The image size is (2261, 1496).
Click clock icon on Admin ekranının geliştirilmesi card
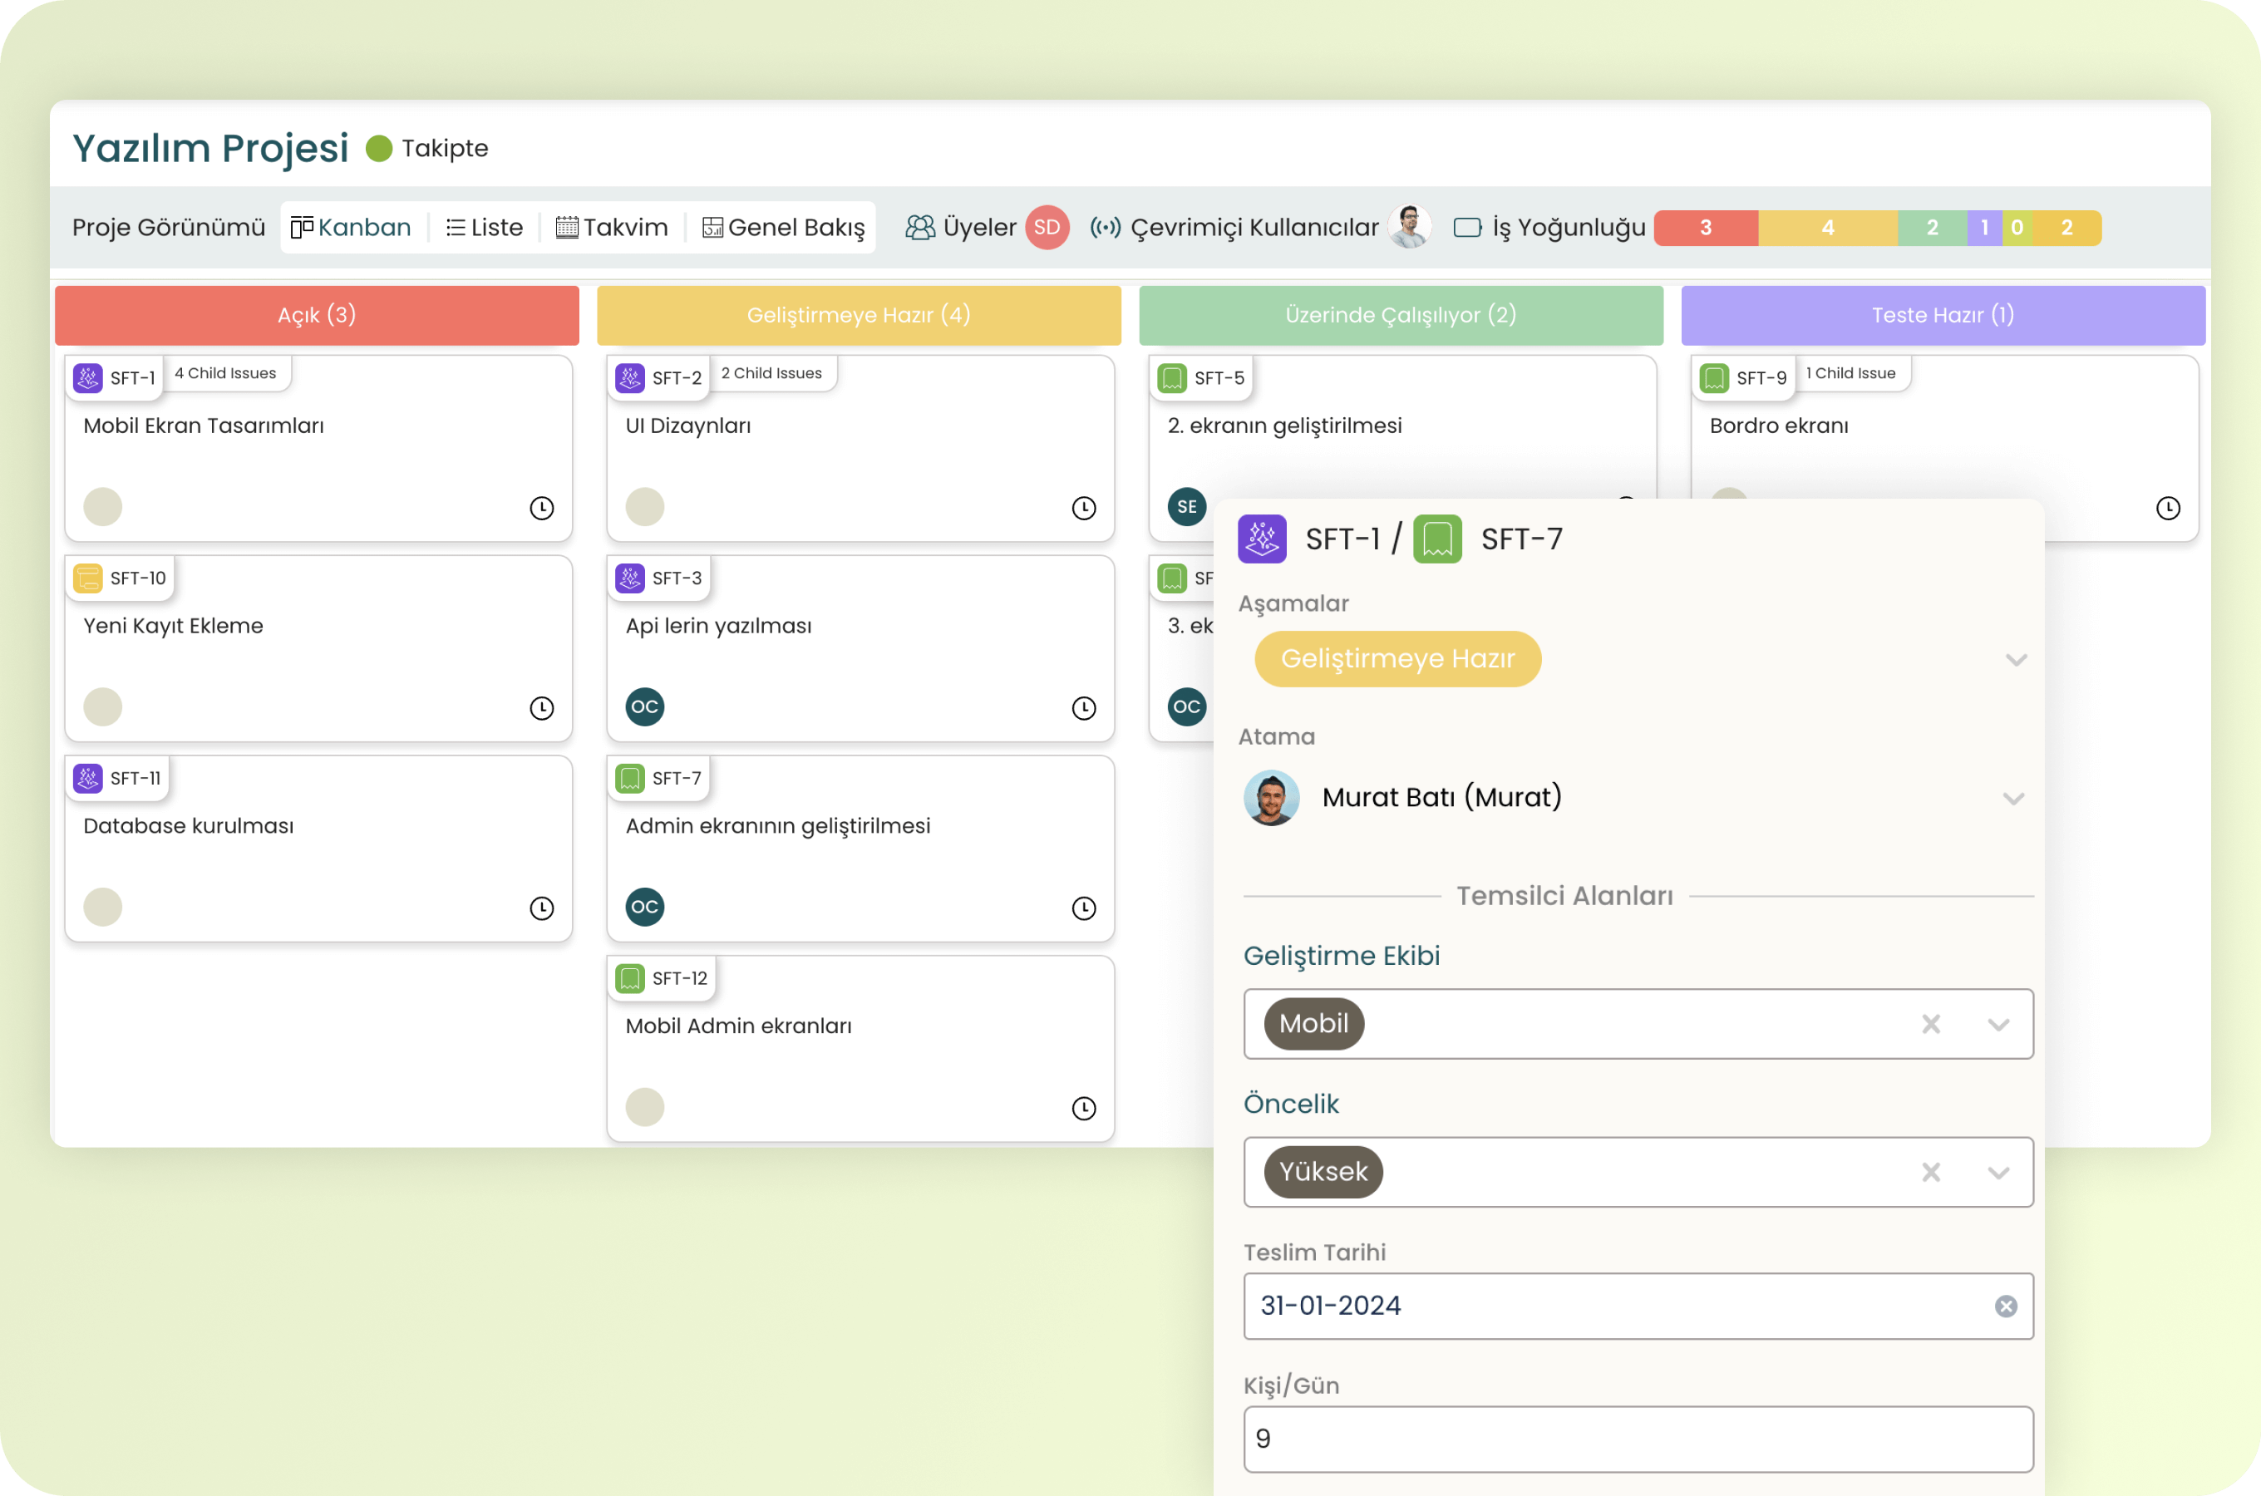point(1084,908)
